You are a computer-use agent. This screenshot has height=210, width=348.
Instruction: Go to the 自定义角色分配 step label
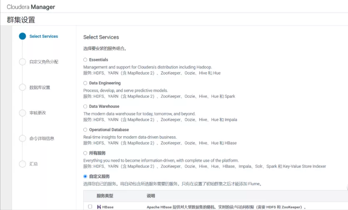44,62
